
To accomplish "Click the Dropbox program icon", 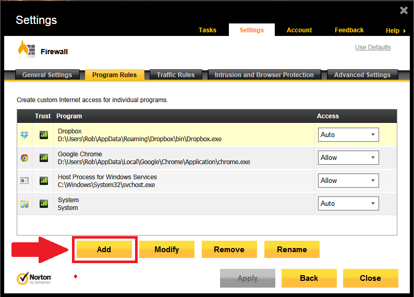I will [25, 135].
